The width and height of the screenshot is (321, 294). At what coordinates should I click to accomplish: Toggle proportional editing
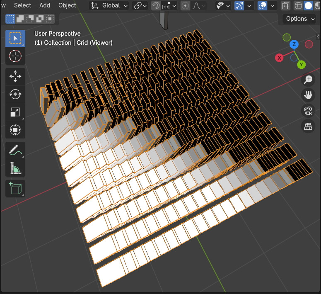point(185,6)
